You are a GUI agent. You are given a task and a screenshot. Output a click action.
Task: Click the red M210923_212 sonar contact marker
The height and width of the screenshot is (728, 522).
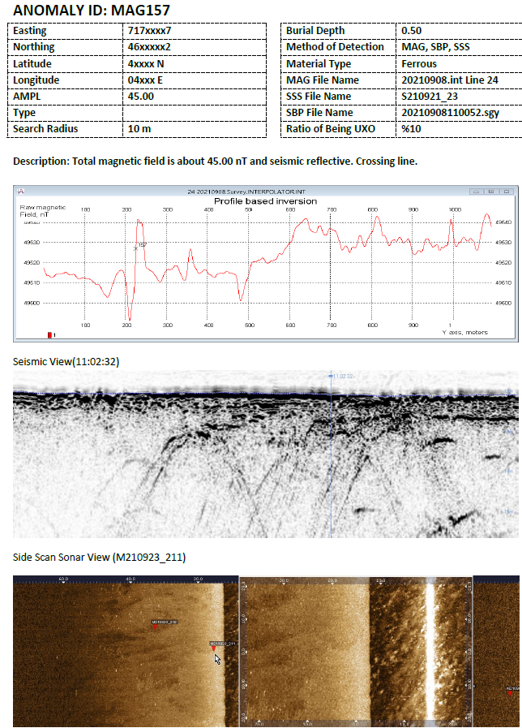[156, 627]
